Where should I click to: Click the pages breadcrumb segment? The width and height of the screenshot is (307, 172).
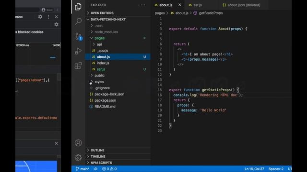tap(160, 13)
